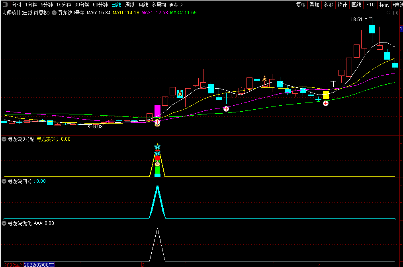Switch to 分时 intraday view
This screenshot has width=403, height=267.
click(16, 5)
